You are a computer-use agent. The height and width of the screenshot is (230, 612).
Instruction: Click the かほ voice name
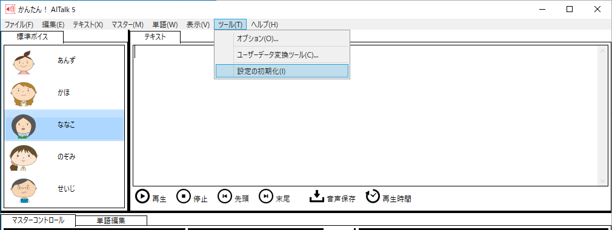64,93
